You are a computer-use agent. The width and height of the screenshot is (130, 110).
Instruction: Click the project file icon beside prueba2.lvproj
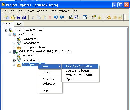(10, 30)
